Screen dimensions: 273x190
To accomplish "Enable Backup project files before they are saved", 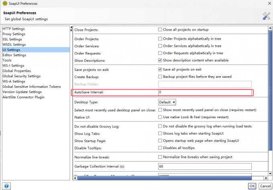I will point(160,77).
